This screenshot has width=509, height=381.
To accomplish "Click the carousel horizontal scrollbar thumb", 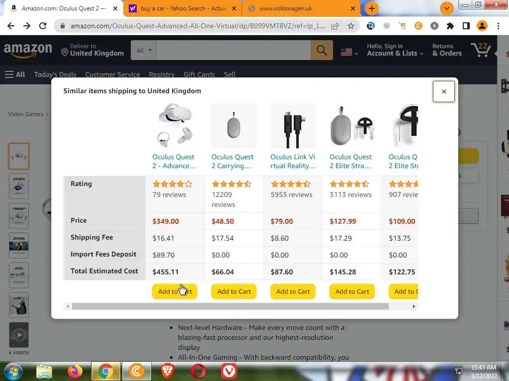I will (x=230, y=306).
